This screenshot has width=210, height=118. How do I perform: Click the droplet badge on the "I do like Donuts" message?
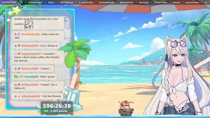(19, 96)
